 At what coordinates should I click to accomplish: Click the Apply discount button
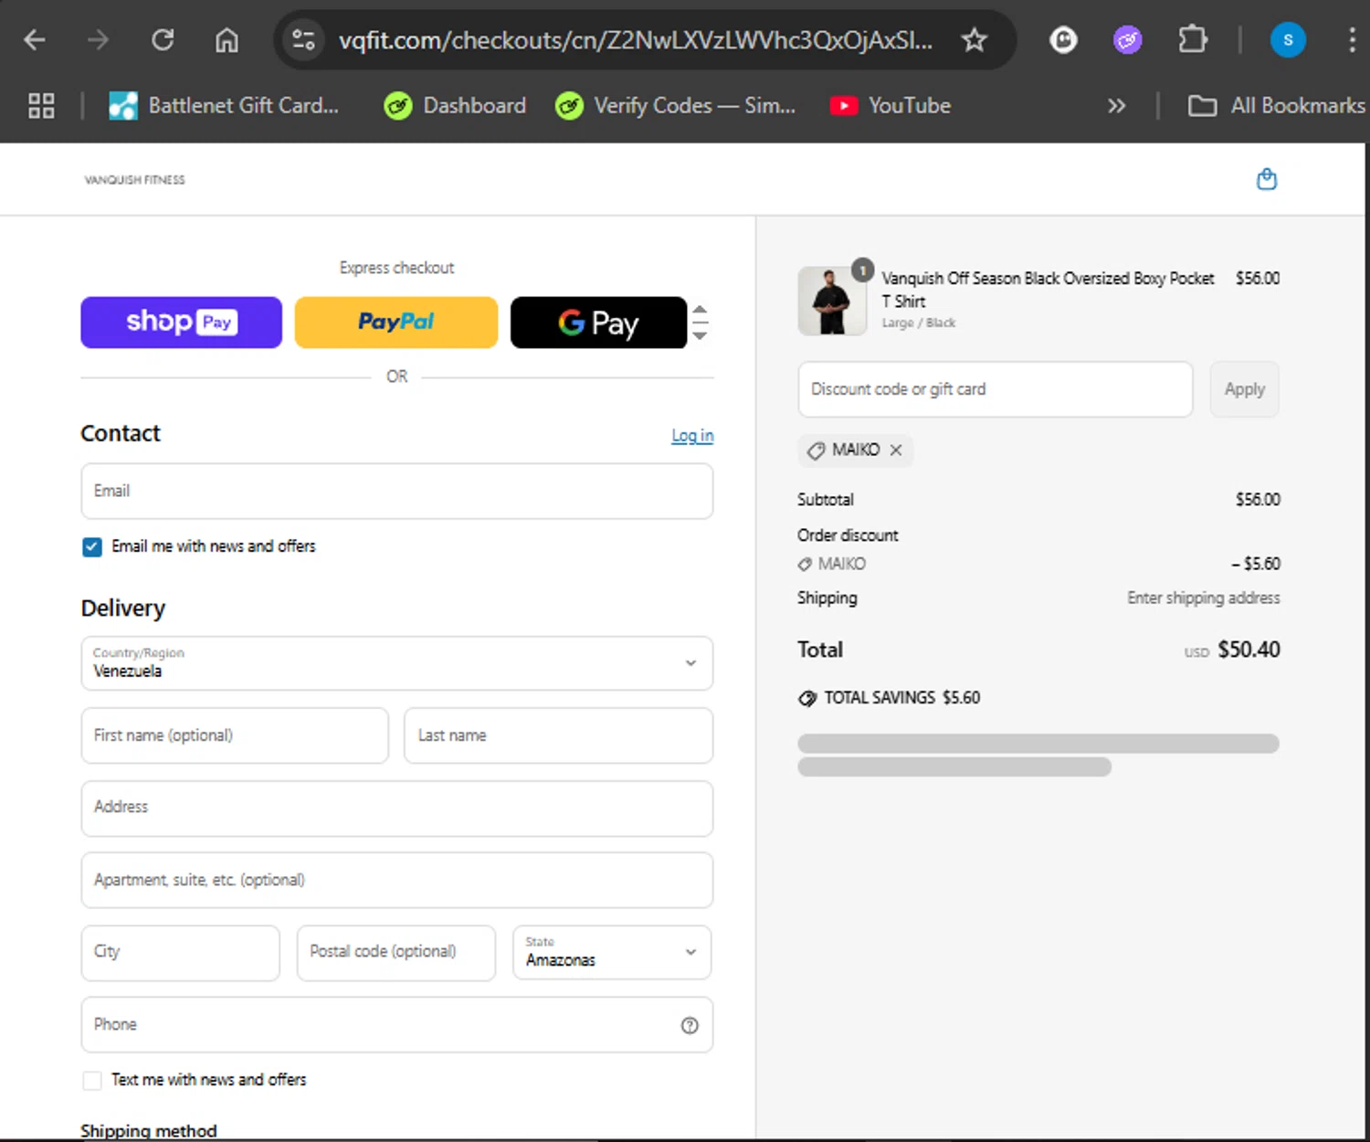[1244, 389]
